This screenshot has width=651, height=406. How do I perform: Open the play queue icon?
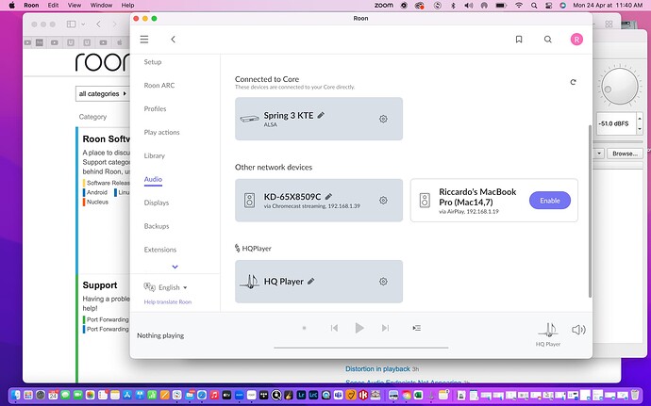(x=417, y=328)
